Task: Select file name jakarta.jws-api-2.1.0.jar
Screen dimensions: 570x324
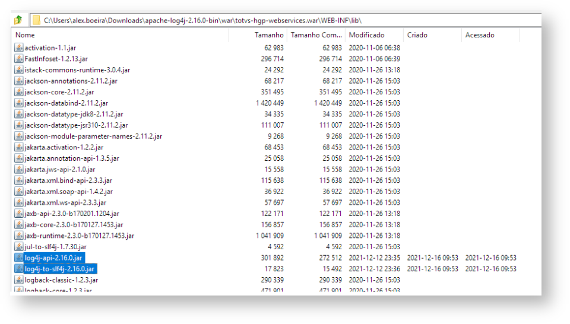Action: [60, 169]
